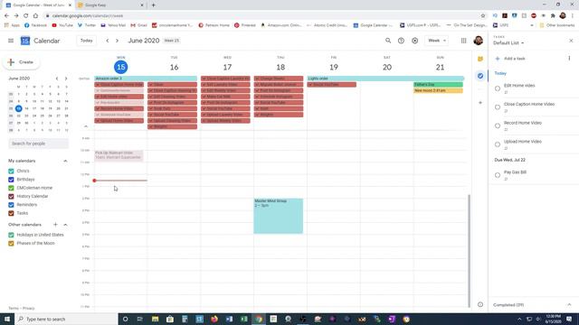Open the Father's Day event
Screen dimensions: 579x325
click(438, 84)
